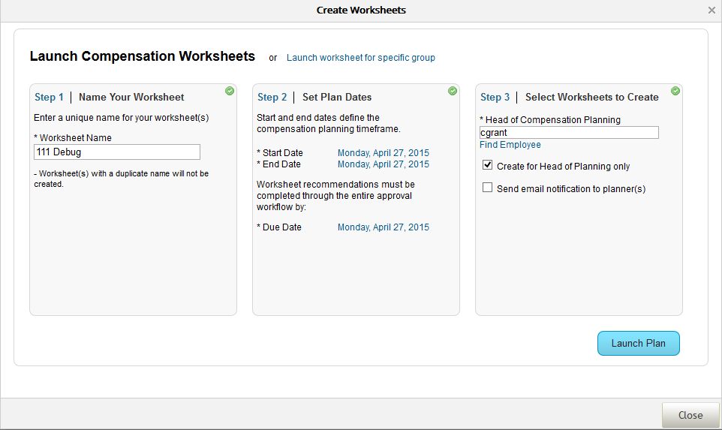The width and height of the screenshot is (722, 430).
Task: Enable Send email notification to planner(s)
Action: [487, 188]
